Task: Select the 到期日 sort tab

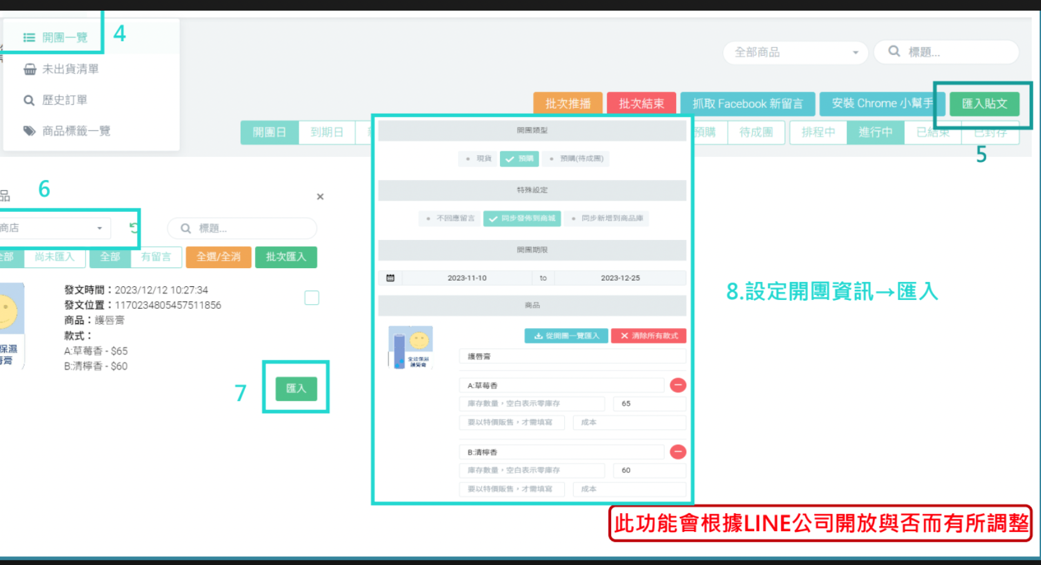Action: click(327, 132)
